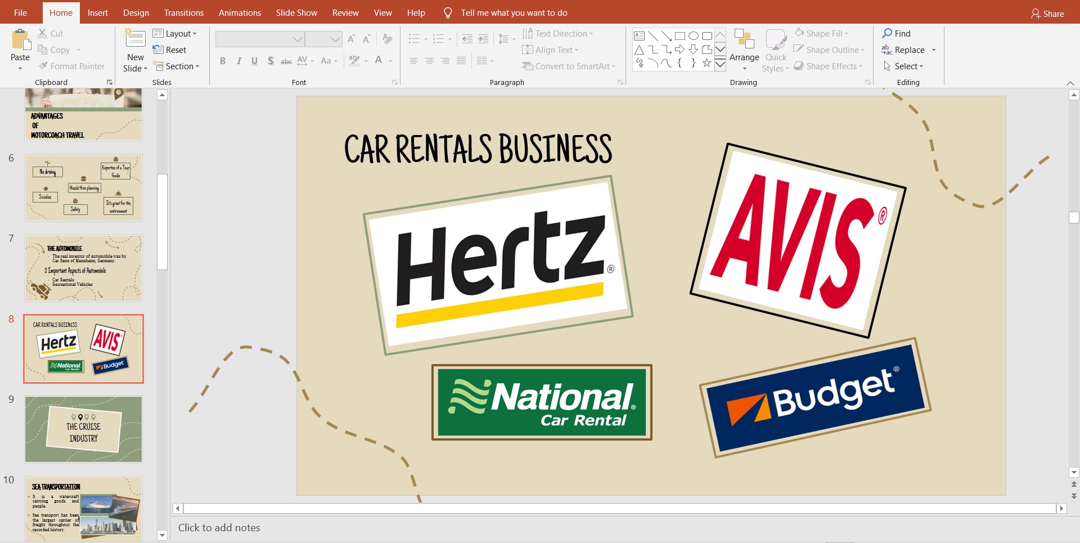The height and width of the screenshot is (543, 1080).
Task: Open the Layout dropdown
Action: 175,34
